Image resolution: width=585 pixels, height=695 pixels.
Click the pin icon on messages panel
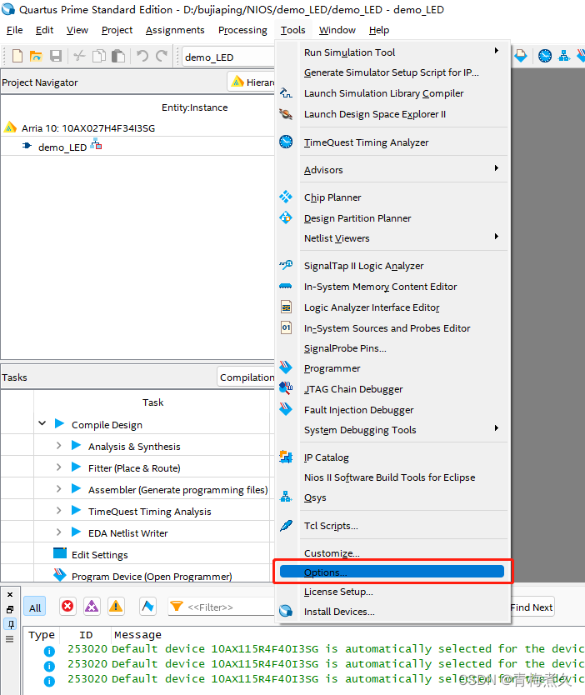pos(10,624)
